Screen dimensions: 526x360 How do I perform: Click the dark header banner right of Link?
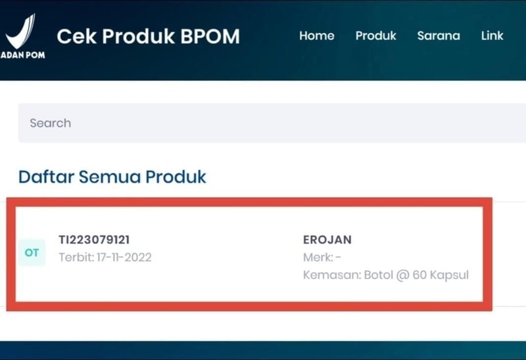click(x=515, y=35)
